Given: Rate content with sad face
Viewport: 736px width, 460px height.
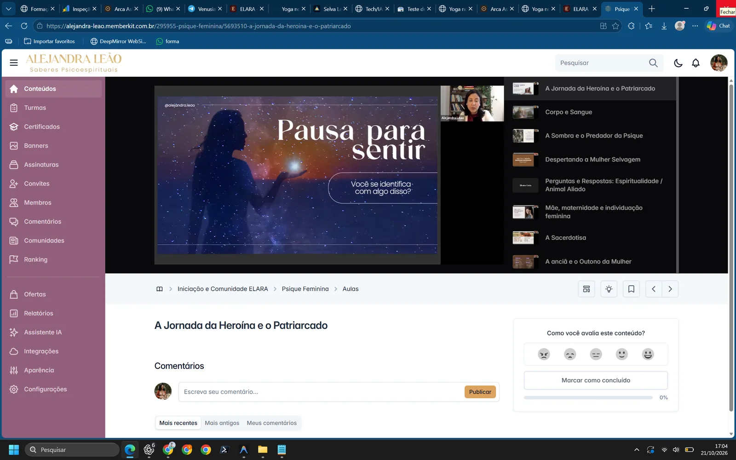Looking at the screenshot, I should pyautogui.click(x=570, y=354).
